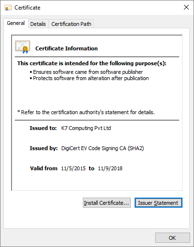Open the Issuer Statement
The height and width of the screenshot is (247, 194).
(x=159, y=203)
